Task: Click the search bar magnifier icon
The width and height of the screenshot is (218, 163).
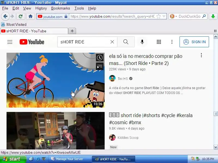Action: click(x=204, y=17)
